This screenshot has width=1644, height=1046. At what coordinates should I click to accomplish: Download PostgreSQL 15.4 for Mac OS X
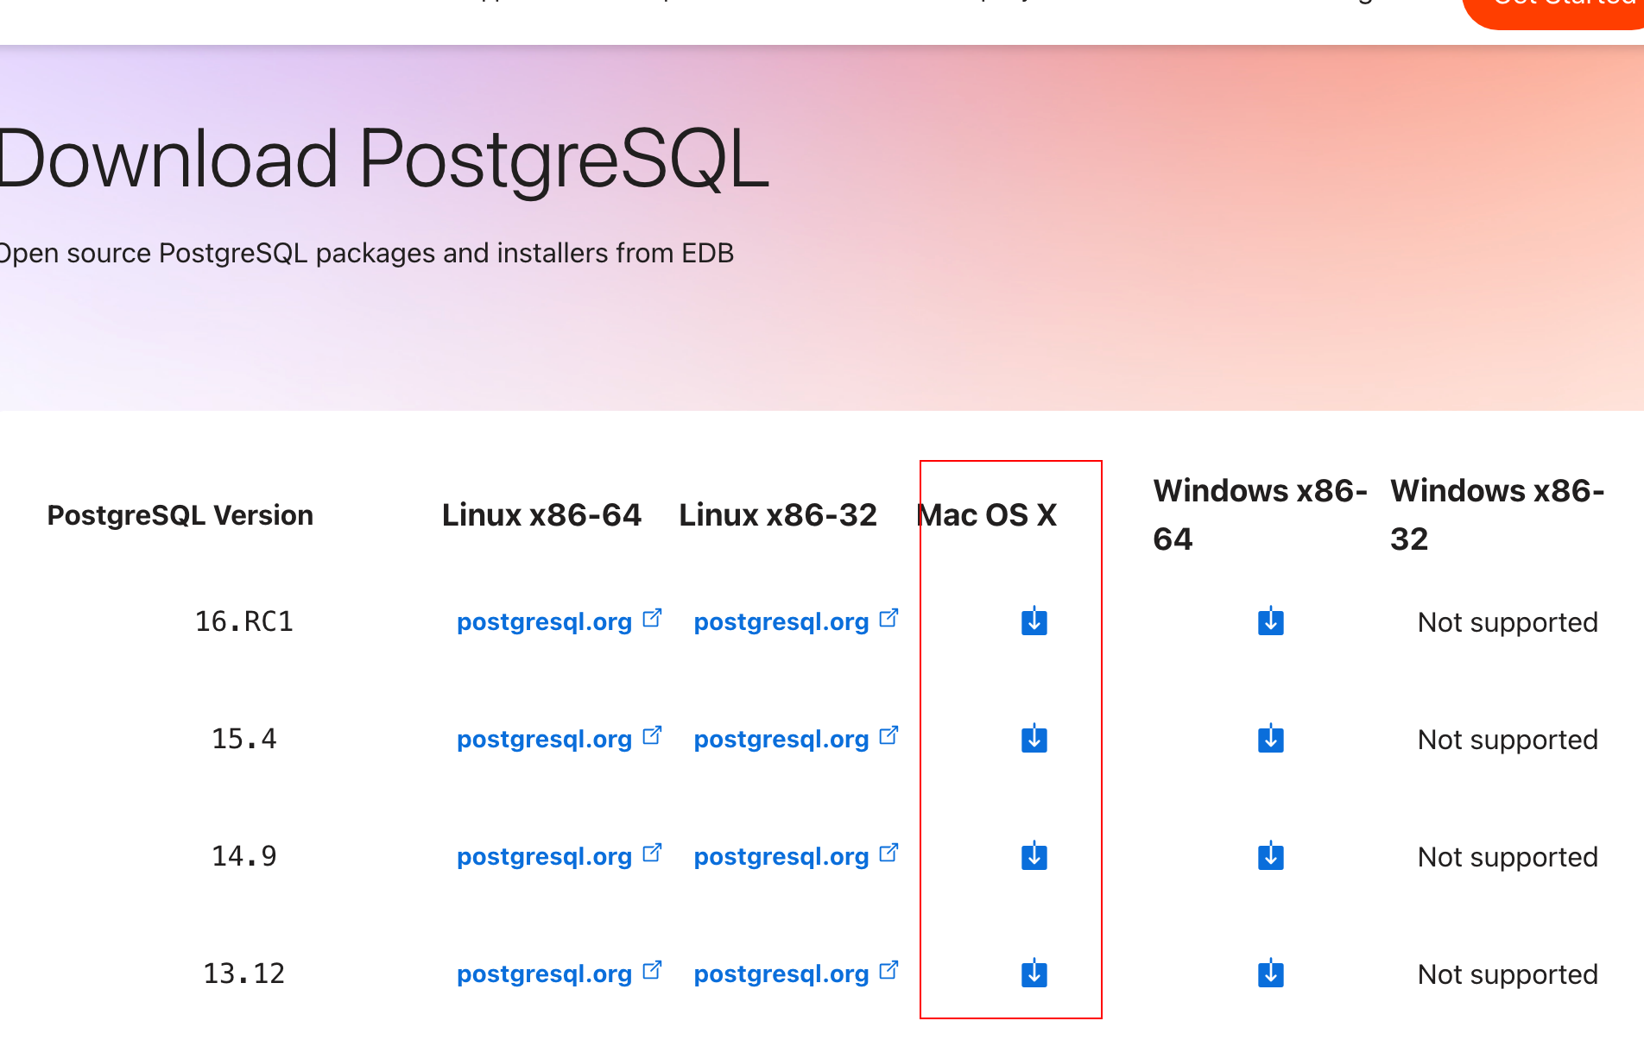click(x=1034, y=739)
